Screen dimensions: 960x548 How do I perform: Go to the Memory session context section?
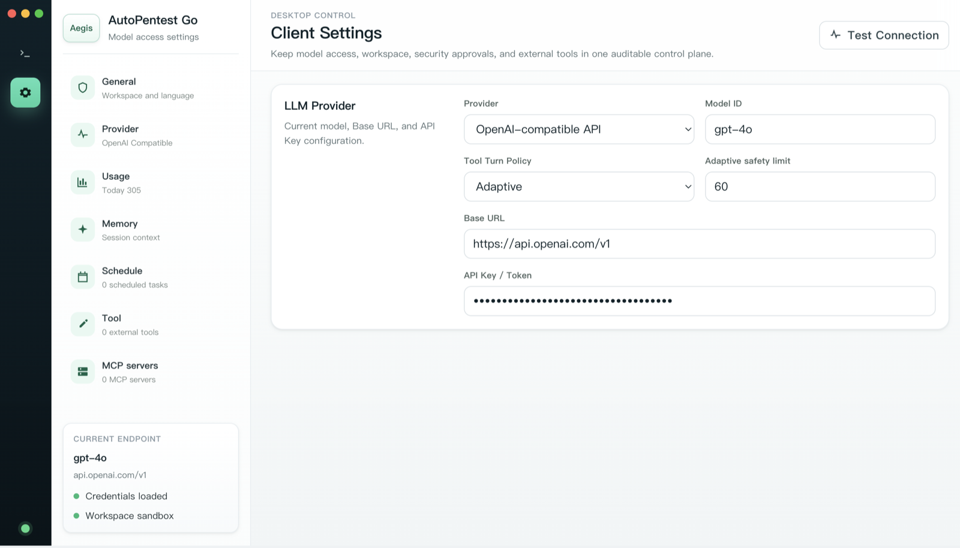pos(151,230)
